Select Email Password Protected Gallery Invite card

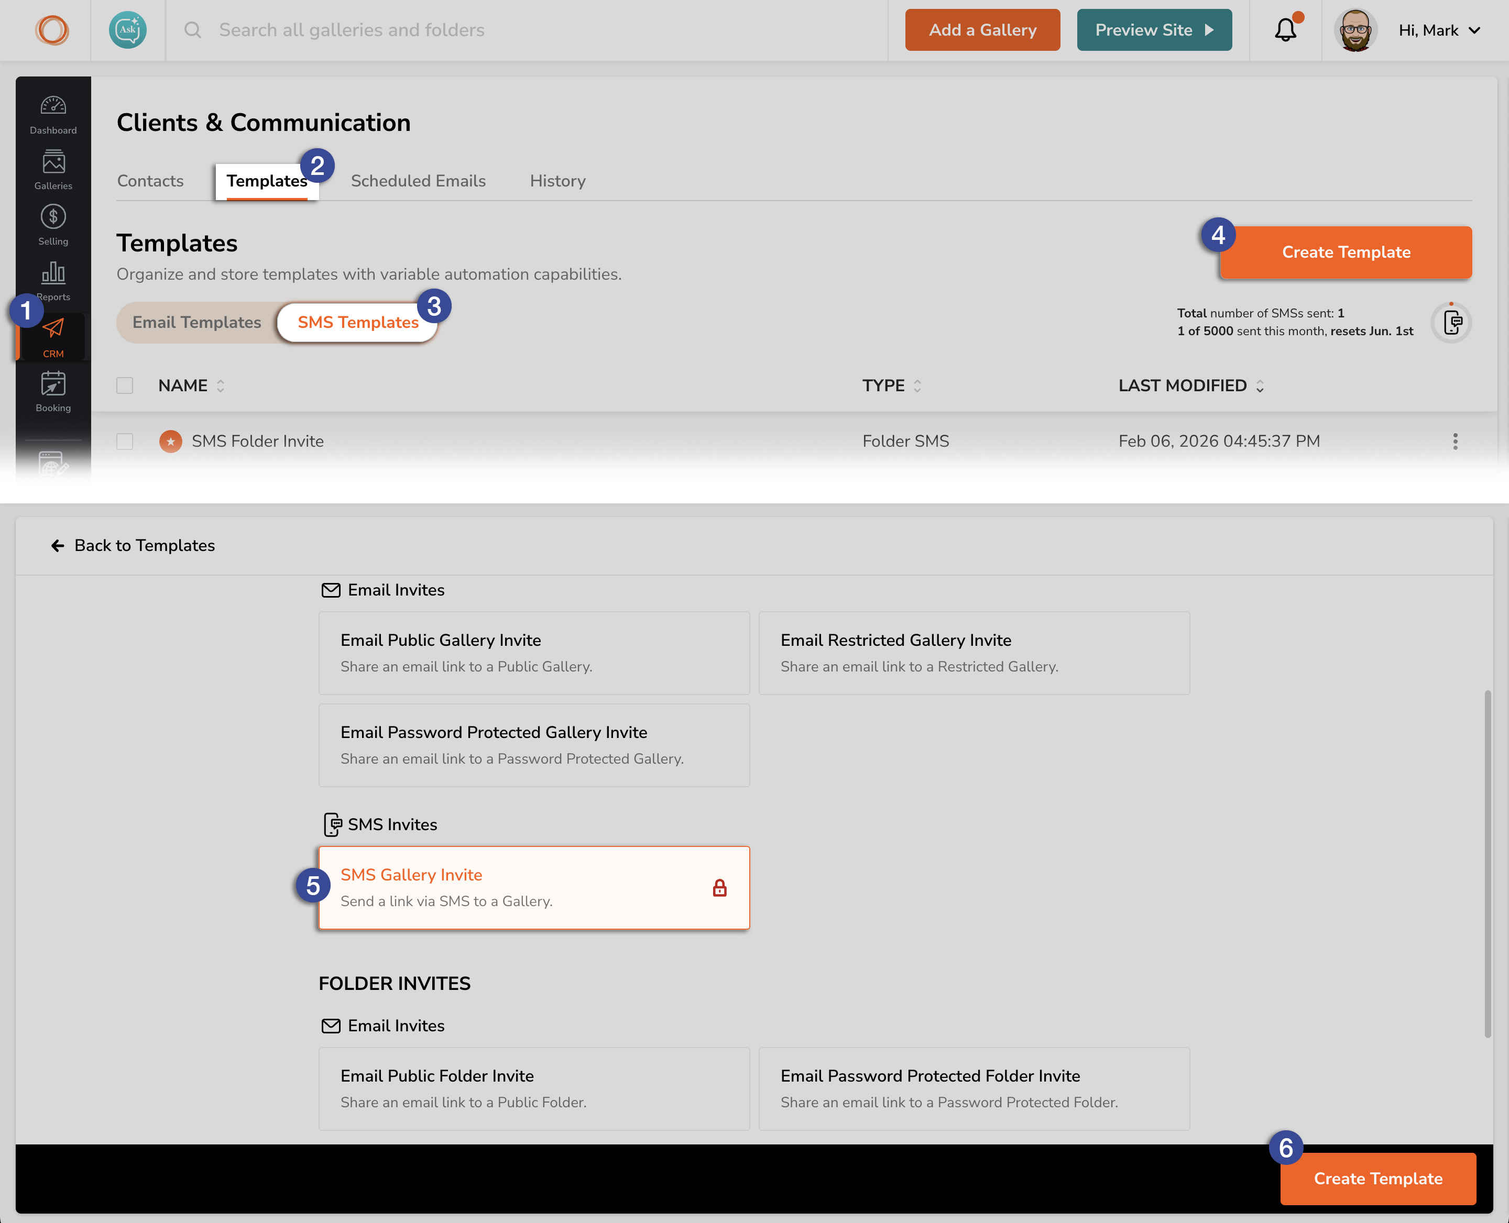(533, 745)
